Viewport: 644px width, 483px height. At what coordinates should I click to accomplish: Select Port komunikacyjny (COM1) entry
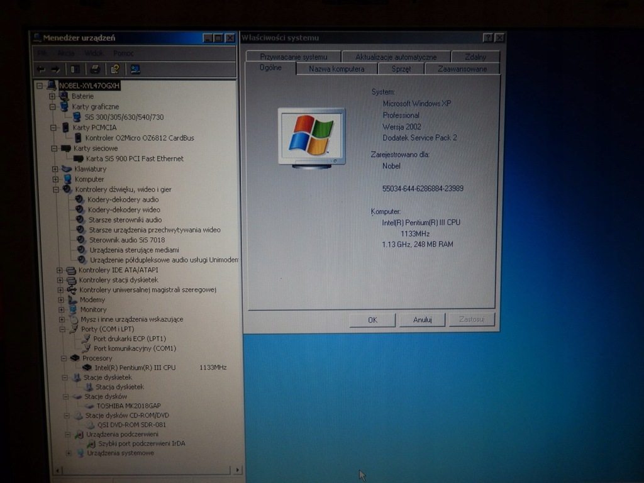point(135,348)
